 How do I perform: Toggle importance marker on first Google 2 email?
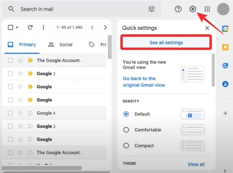click(x=30, y=73)
